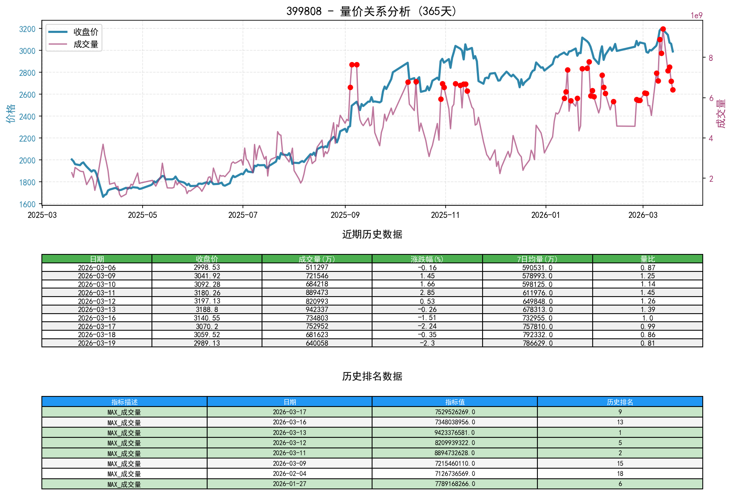Click the highest red marker near 2026-03 peak

point(663,29)
